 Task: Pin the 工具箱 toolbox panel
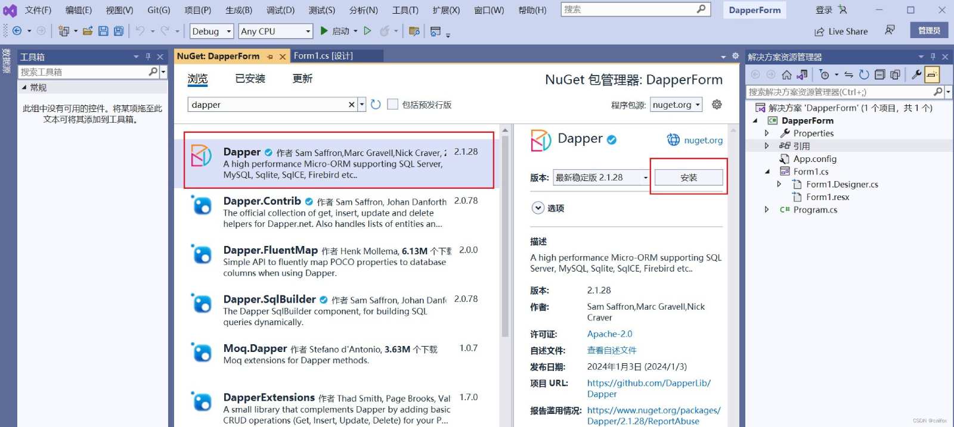coord(148,57)
